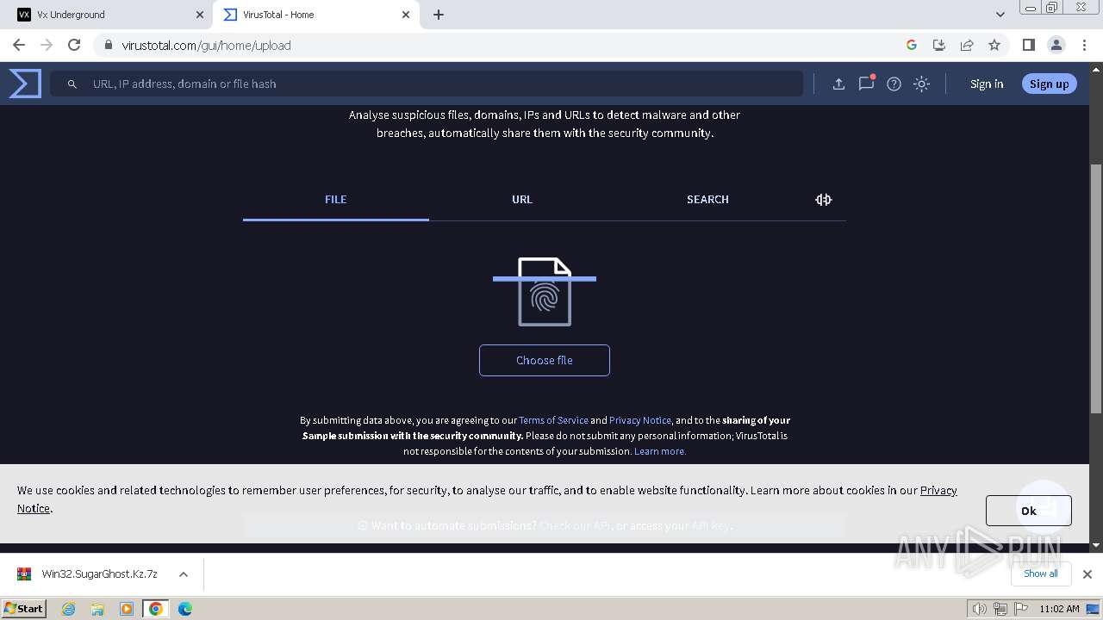This screenshot has width=1103, height=620.
Task: Open a new browser tab
Action: click(439, 15)
